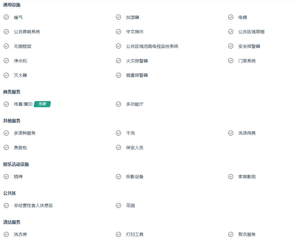
Task: Click the check icon beside 电梯
Action: 231,17
